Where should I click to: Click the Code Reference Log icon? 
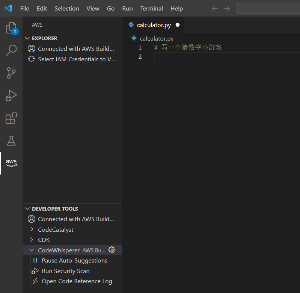(35, 281)
